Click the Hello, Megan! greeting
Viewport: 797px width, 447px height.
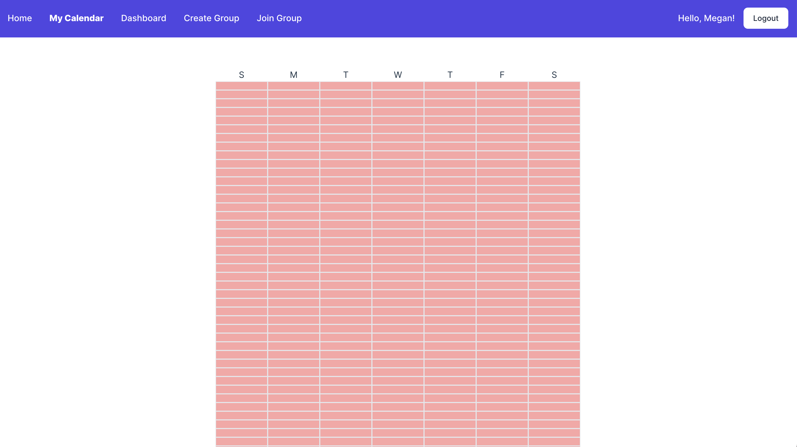coord(706,18)
